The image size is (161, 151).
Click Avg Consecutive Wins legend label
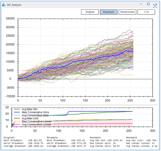(35, 115)
